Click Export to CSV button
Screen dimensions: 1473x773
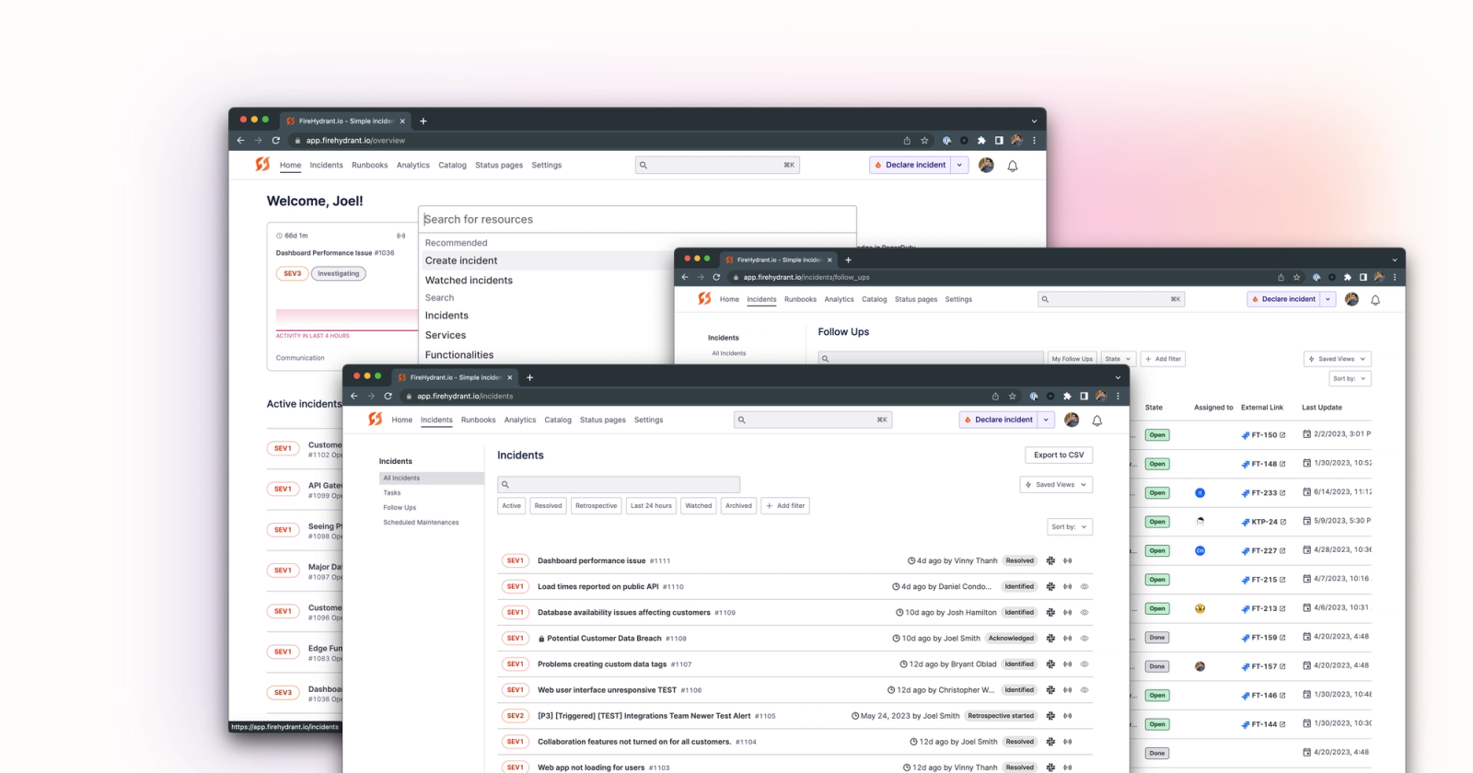tap(1059, 455)
